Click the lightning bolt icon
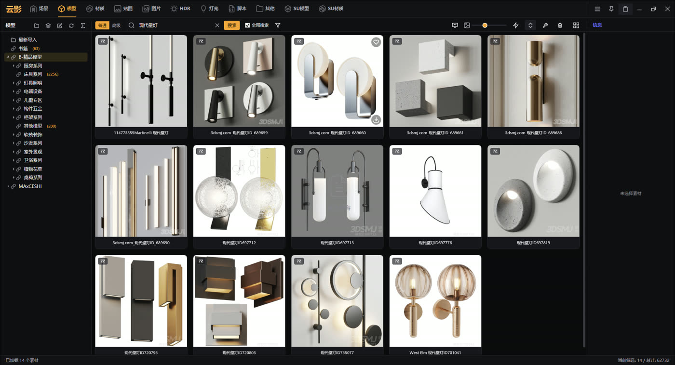The height and width of the screenshot is (365, 675). coord(515,26)
